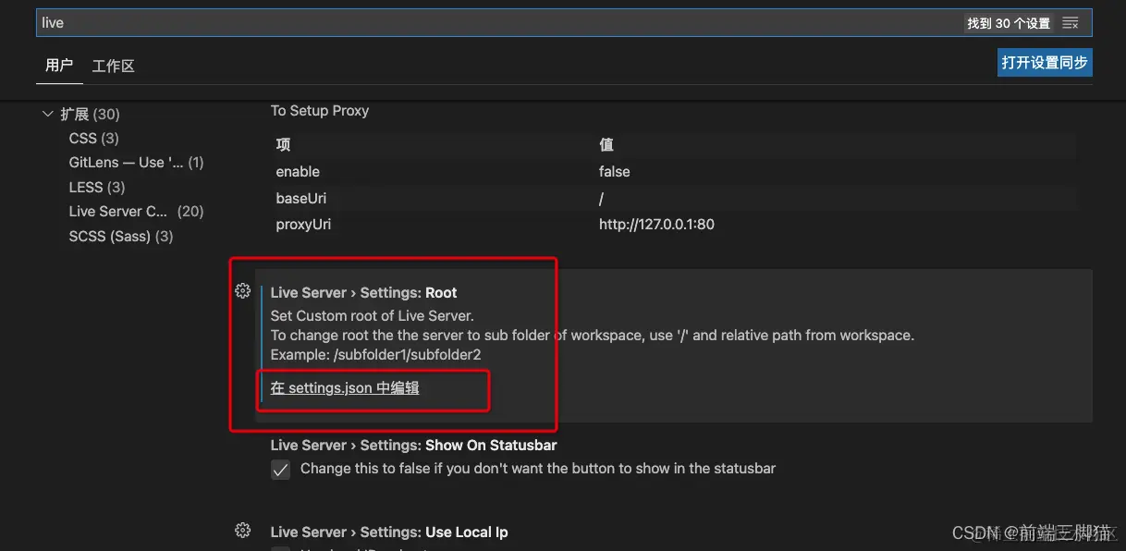Click the 值 column header
The image size is (1126, 551).
click(x=606, y=145)
